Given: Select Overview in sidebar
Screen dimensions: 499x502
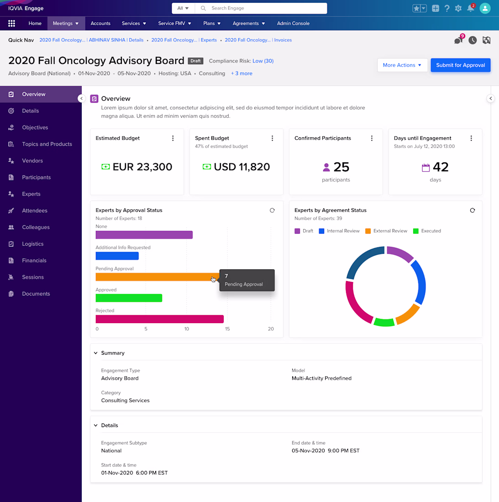Looking at the screenshot, I should click(41, 94).
